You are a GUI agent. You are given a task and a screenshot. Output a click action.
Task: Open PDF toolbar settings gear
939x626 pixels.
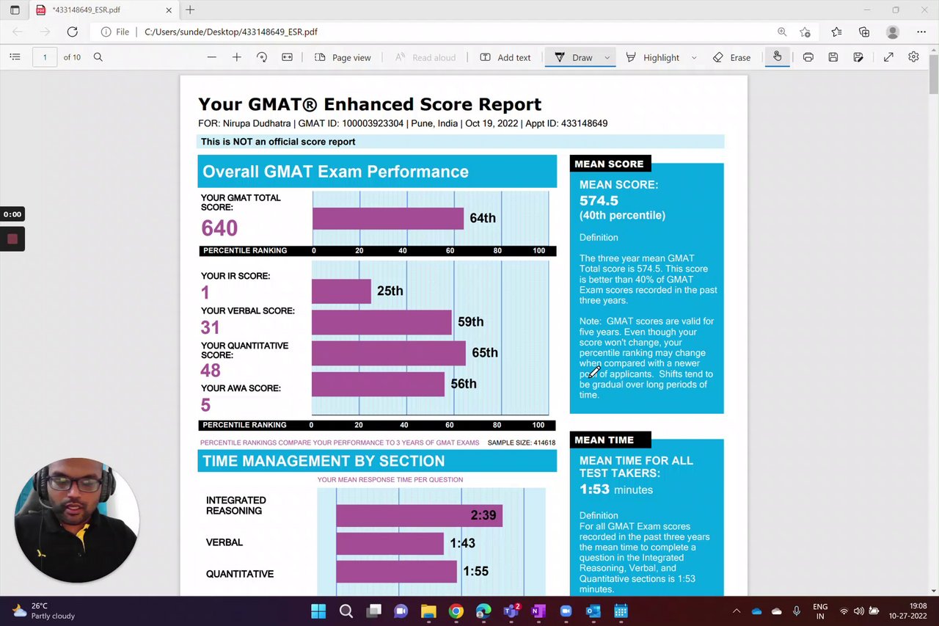coord(913,57)
